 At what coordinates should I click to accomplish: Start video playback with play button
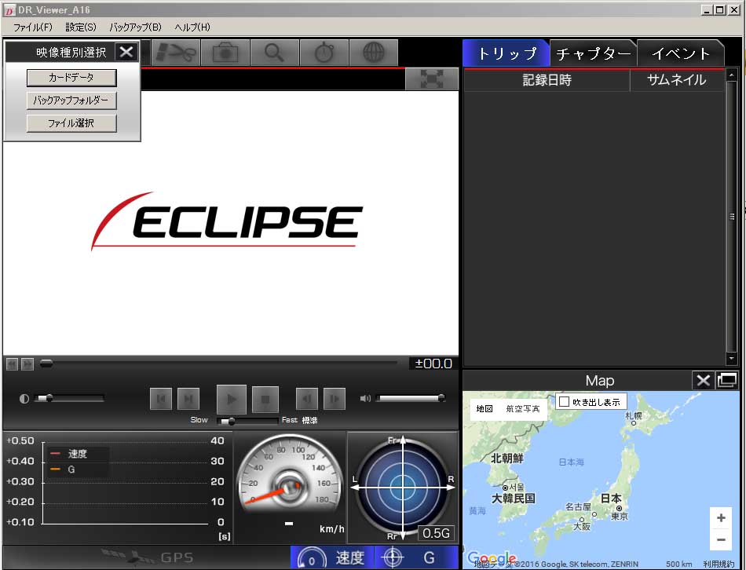point(231,399)
